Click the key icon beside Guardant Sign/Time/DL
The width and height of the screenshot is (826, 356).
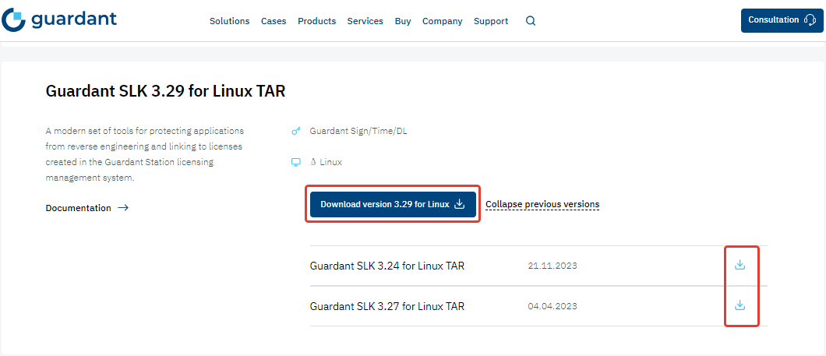pos(295,131)
